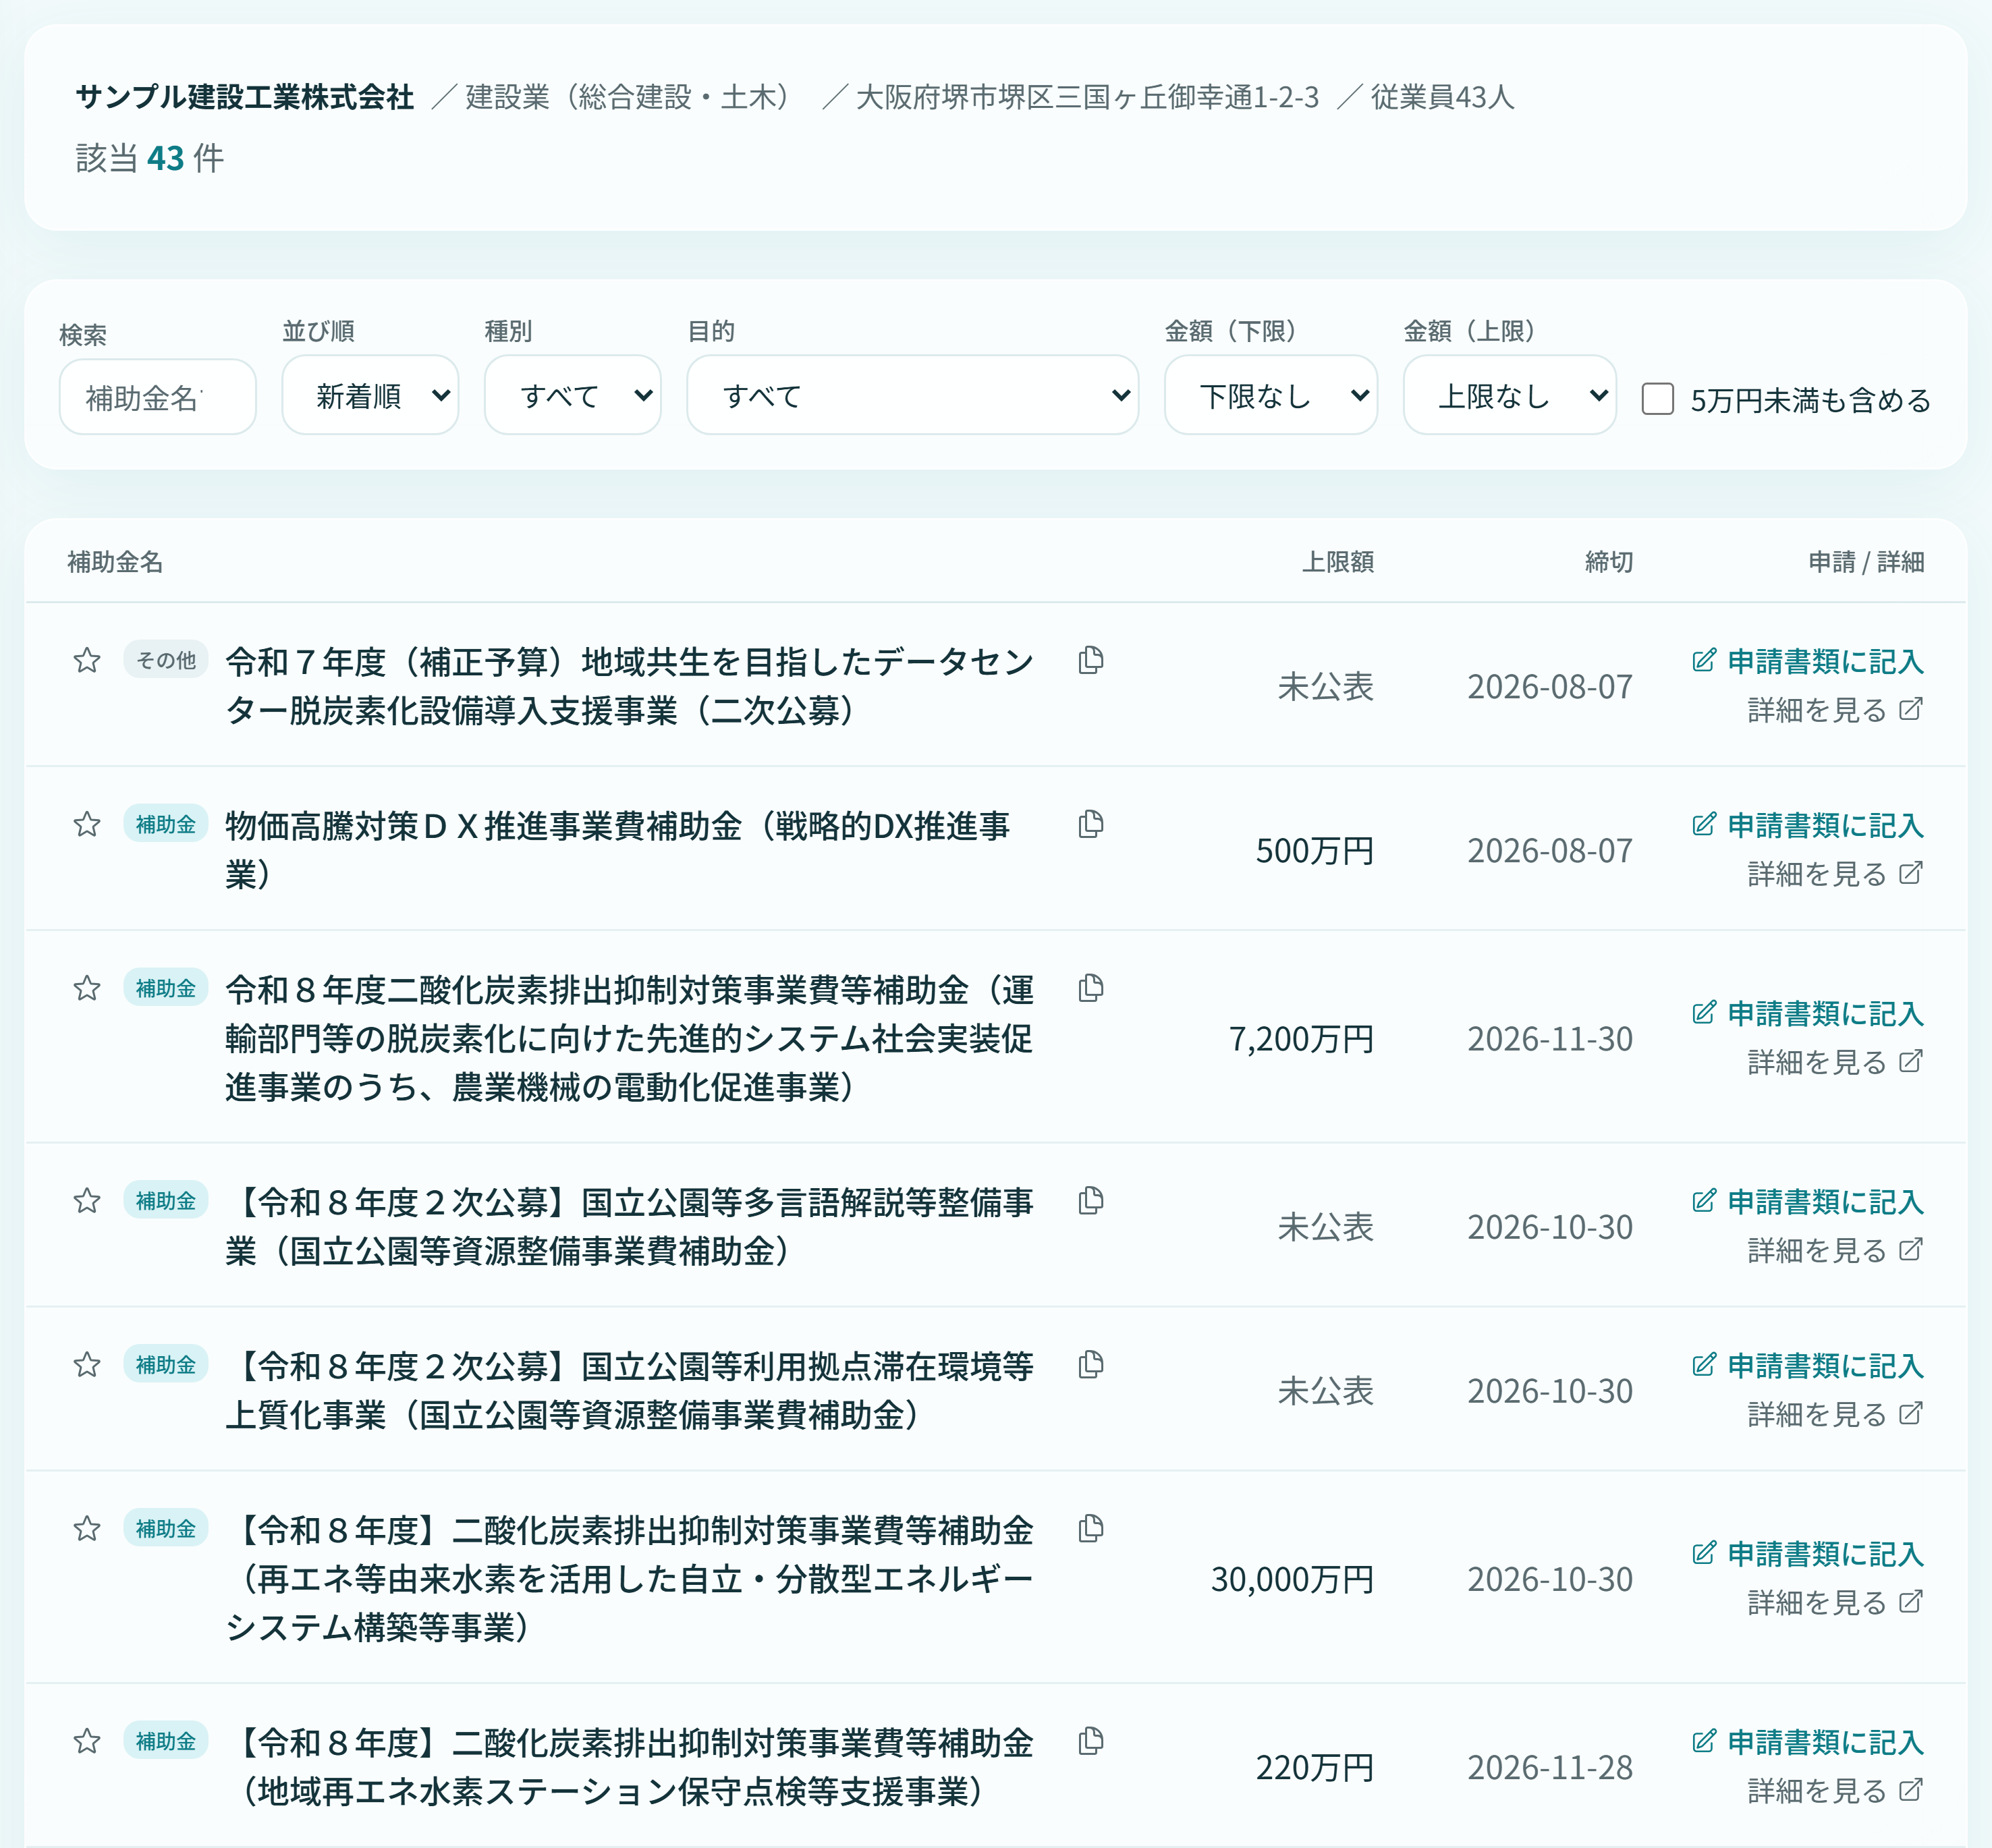The height and width of the screenshot is (1848, 1992).
Task: Star the データセンター脱炭素化設備導入支援事業 row
Action: coord(87,660)
